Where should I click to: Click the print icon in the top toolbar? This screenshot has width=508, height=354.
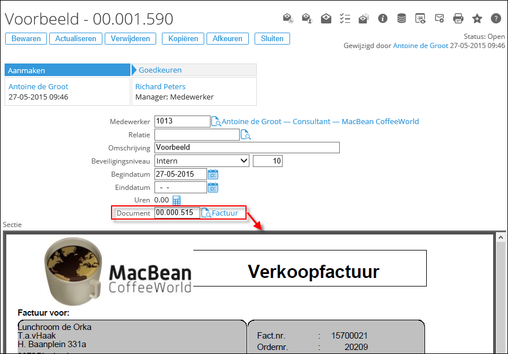pos(458,18)
